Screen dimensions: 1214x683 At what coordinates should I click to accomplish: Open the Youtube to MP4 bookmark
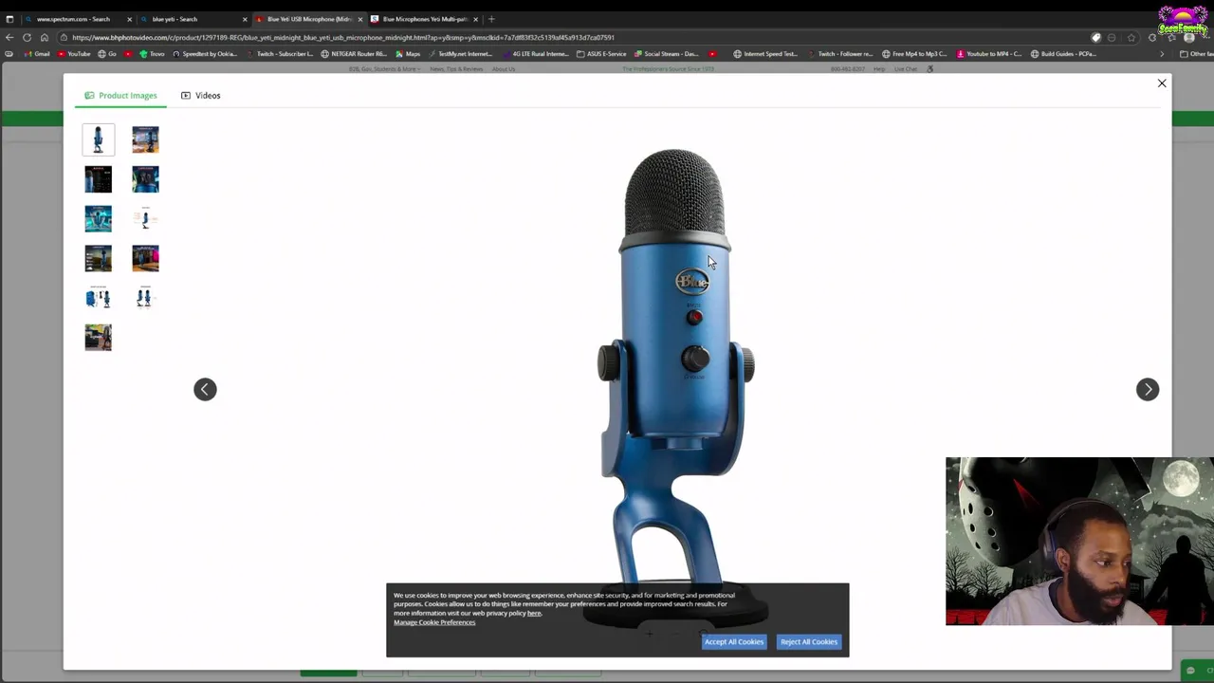pos(988,54)
